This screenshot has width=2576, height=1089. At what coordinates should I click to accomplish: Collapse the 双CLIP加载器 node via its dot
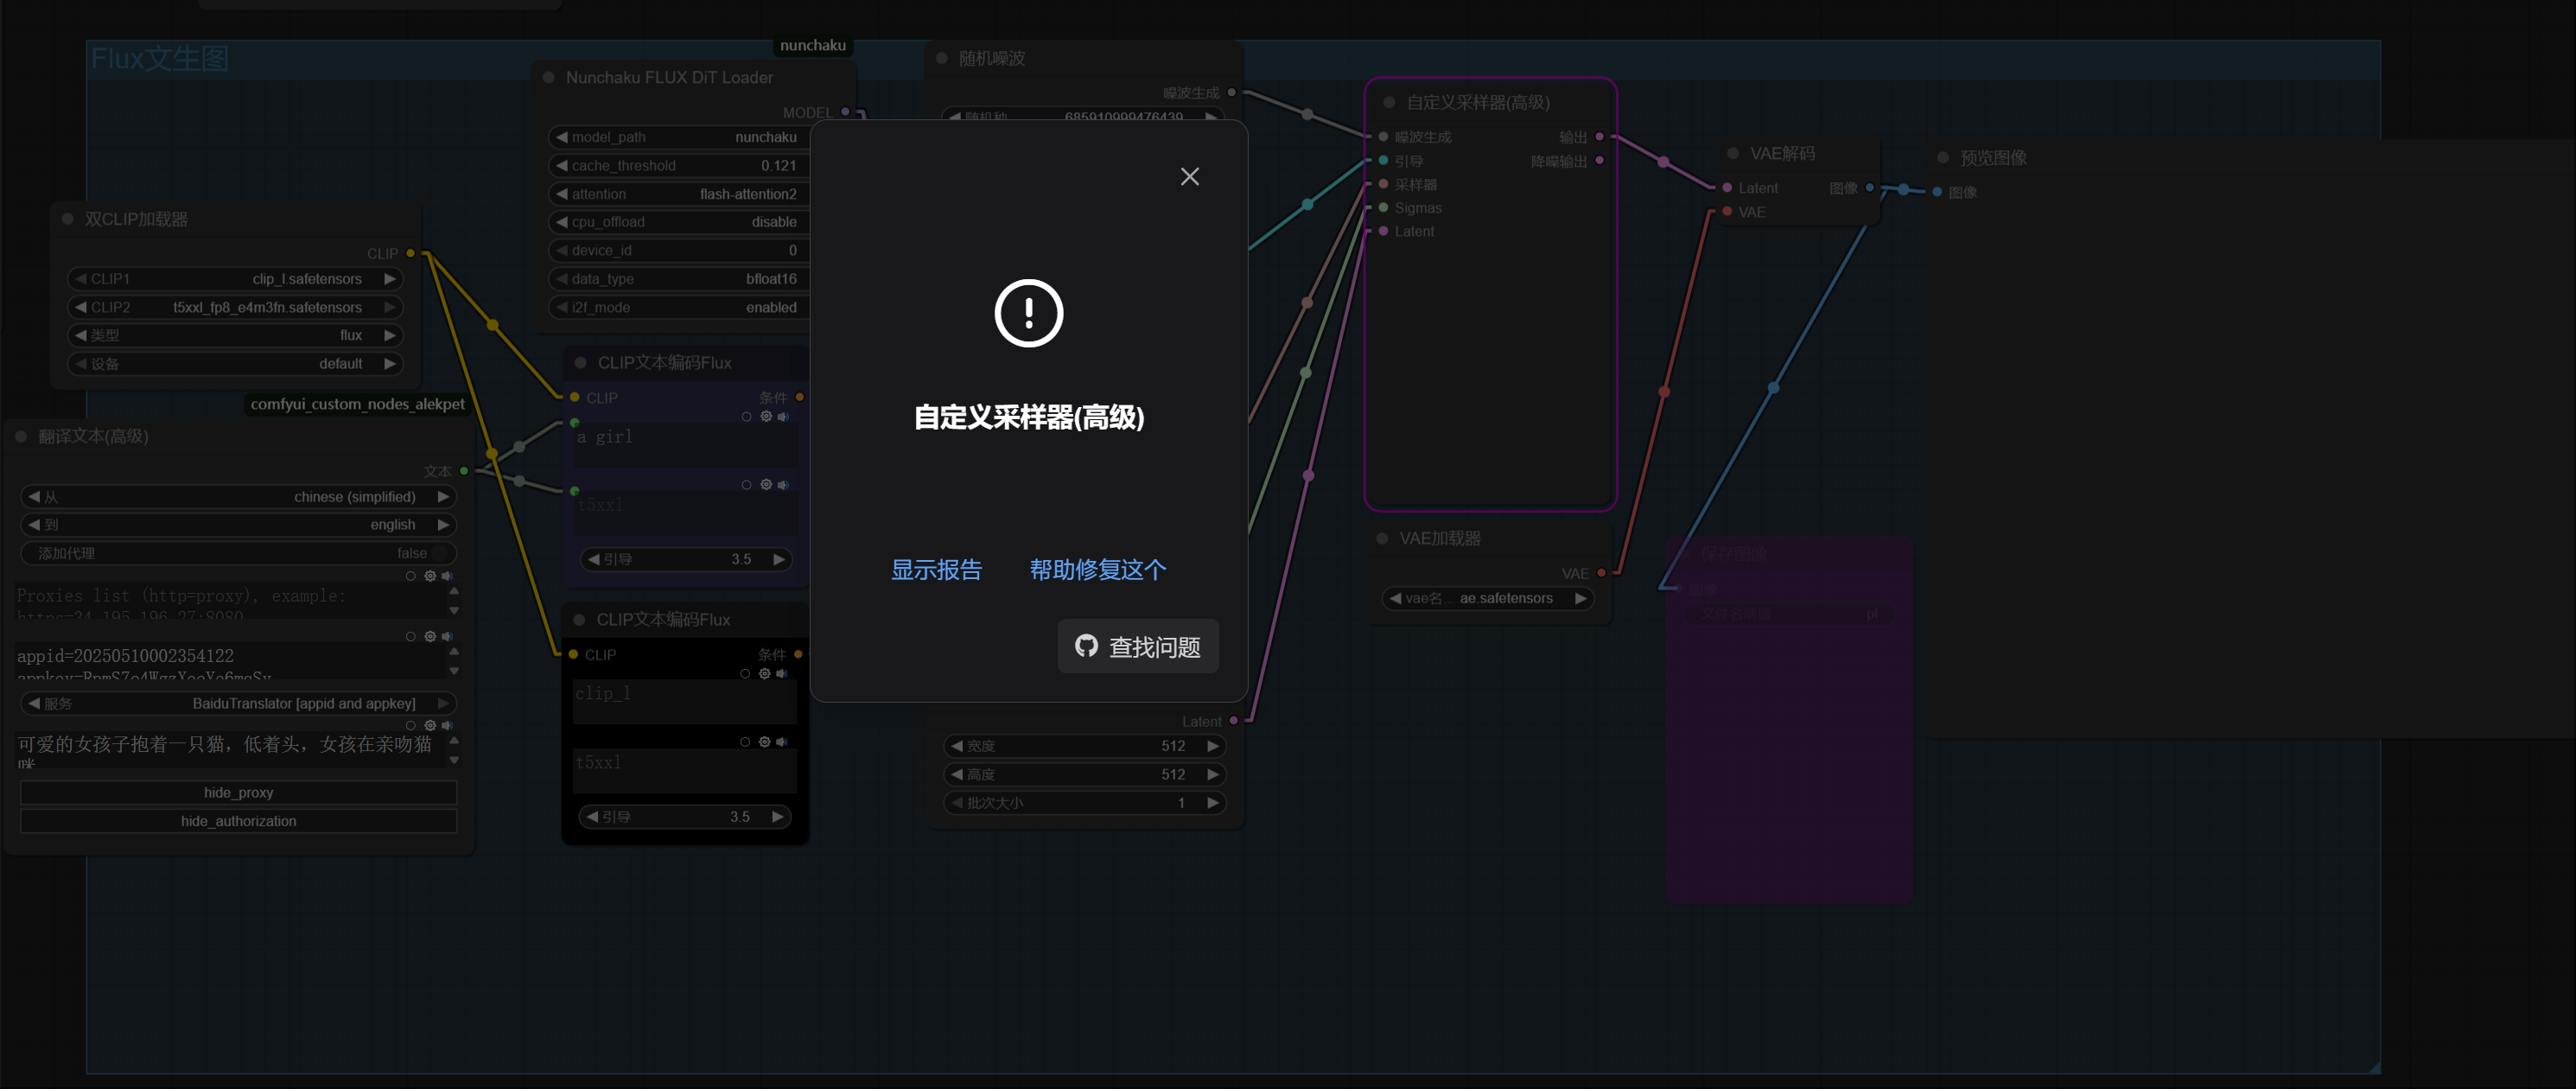click(x=68, y=219)
